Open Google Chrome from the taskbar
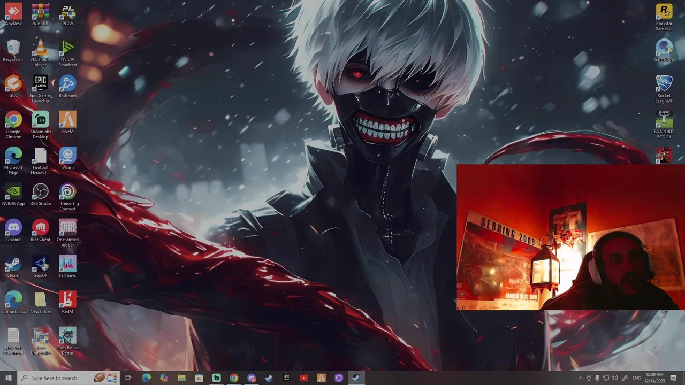685x385 pixels. click(234, 378)
